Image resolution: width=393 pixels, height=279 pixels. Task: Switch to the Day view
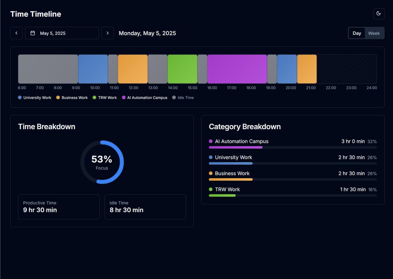357,33
